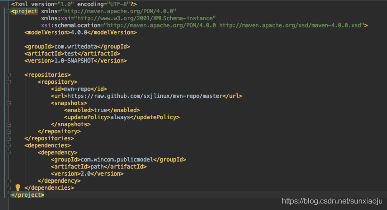The width and height of the screenshot is (387, 210).
Task: Click the opening snapshots tag text
Action: click(69, 103)
